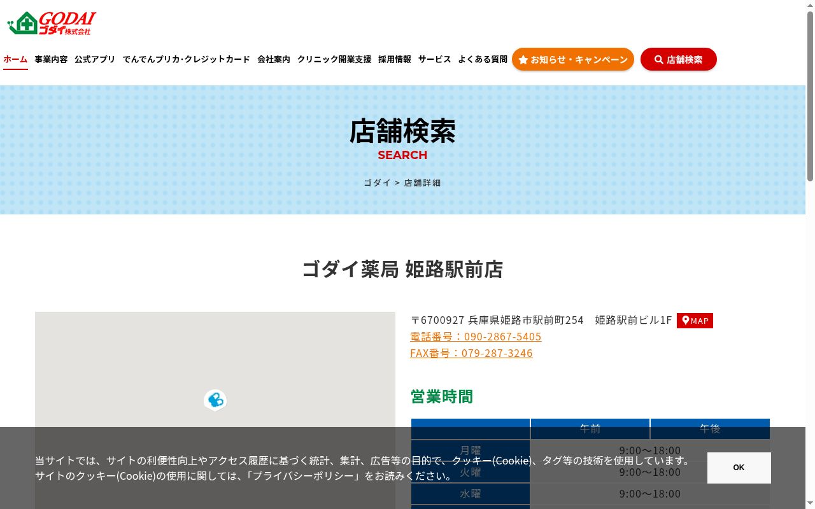The height and width of the screenshot is (509, 815).
Task: Click the FAX番号 079-287-3246 link
Action: pos(471,353)
